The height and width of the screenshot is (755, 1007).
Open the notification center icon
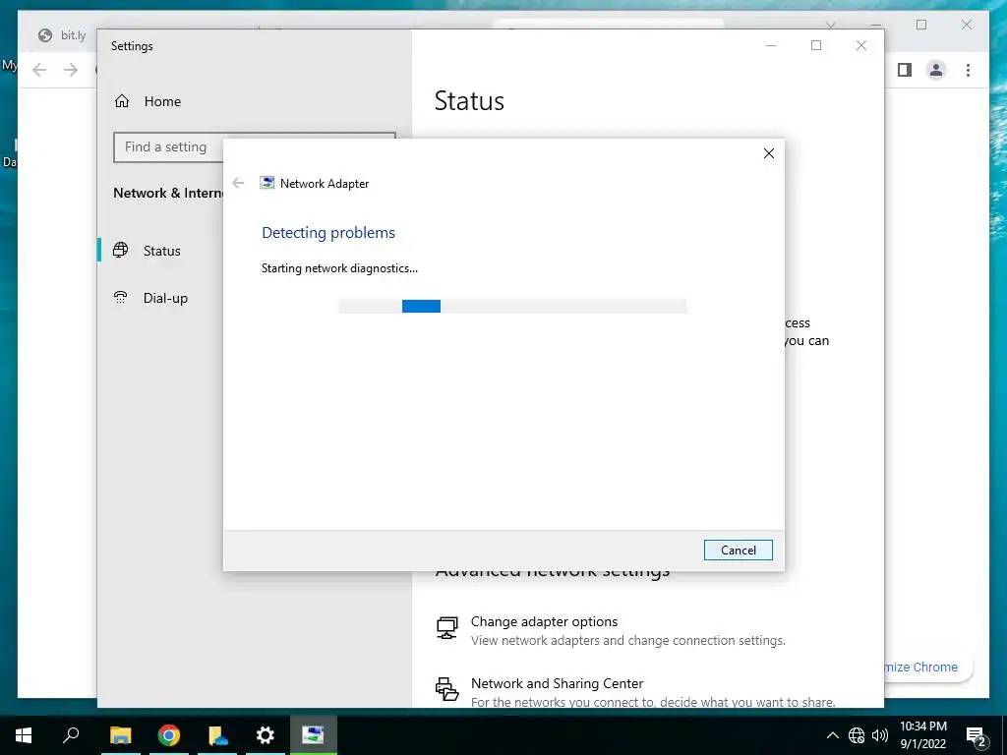coord(977,736)
